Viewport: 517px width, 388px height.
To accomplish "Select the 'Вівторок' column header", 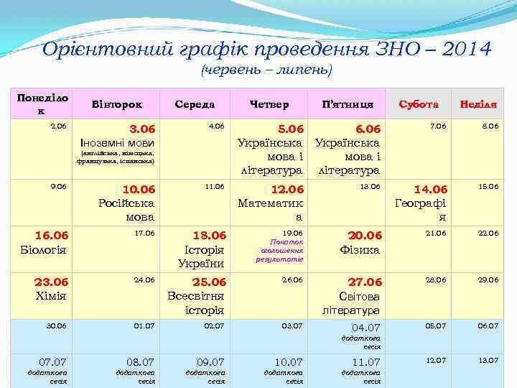I will point(117,104).
